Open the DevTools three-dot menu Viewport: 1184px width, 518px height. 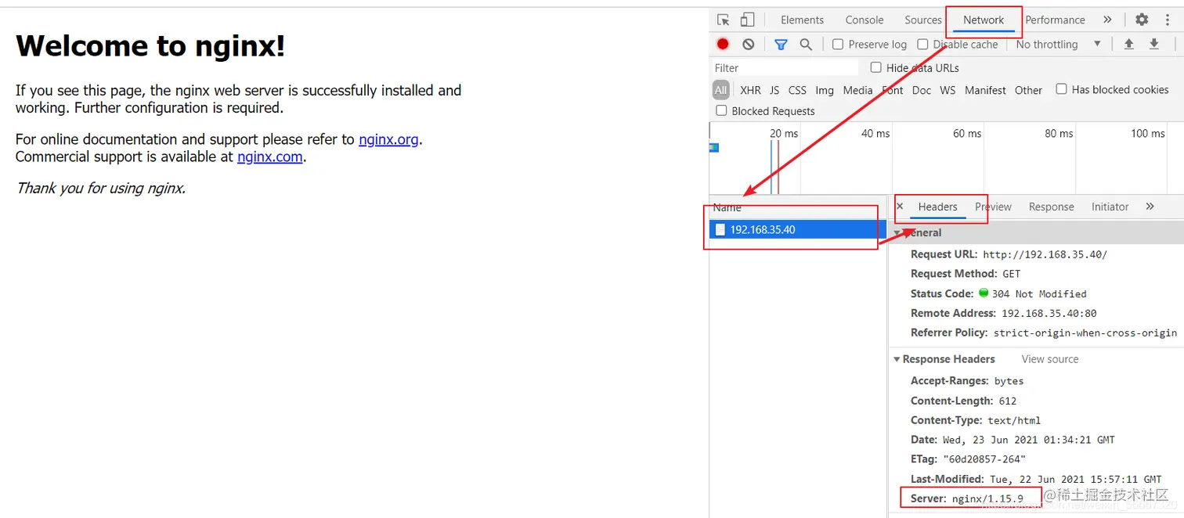click(x=1167, y=20)
